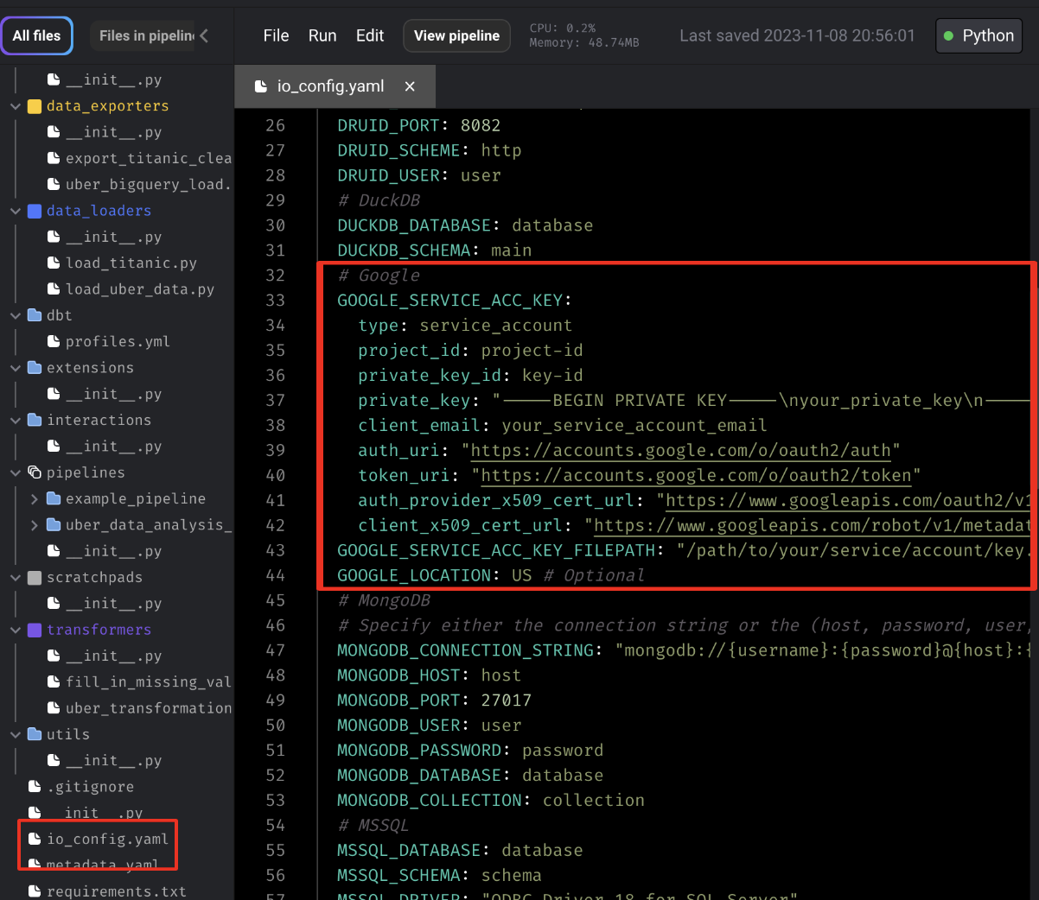The height and width of the screenshot is (900, 1039).
Task: Click the Python kernel selector
Action: point(978,35)
